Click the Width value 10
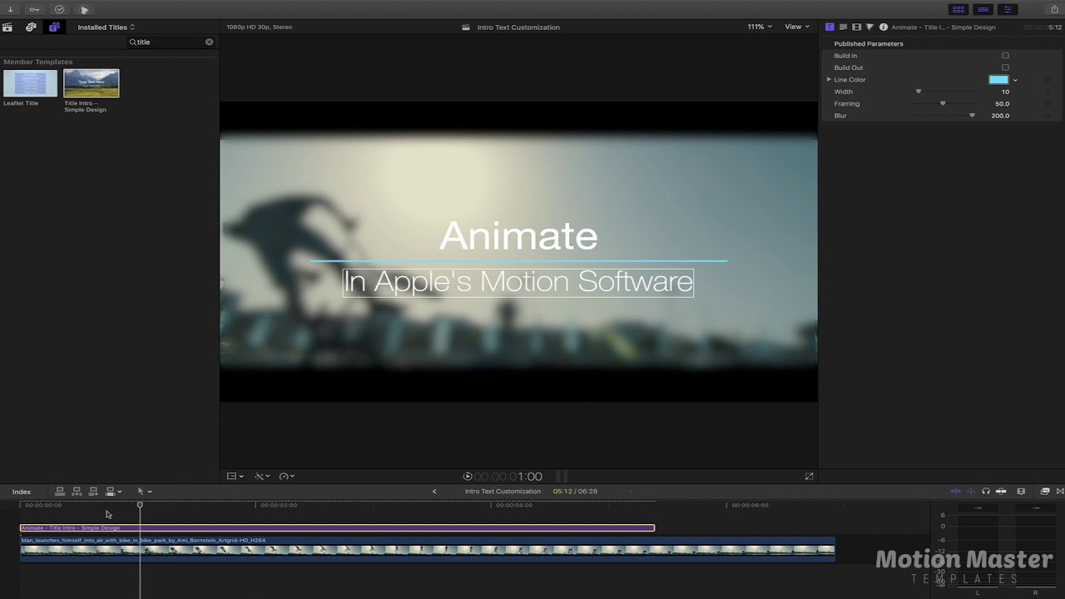This screenshot has height=599, width=1065. 1005,92
